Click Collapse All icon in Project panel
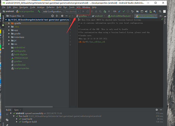 pyautogui.click(x=57, y=16)
